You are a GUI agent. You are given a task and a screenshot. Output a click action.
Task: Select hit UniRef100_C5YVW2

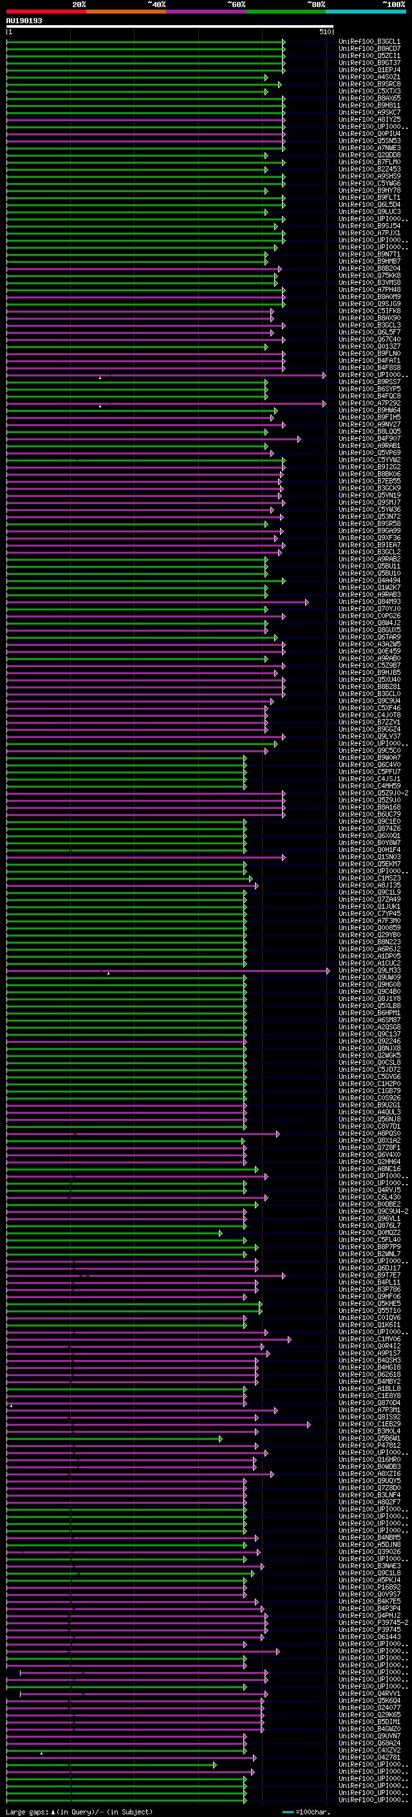(370, 460)
